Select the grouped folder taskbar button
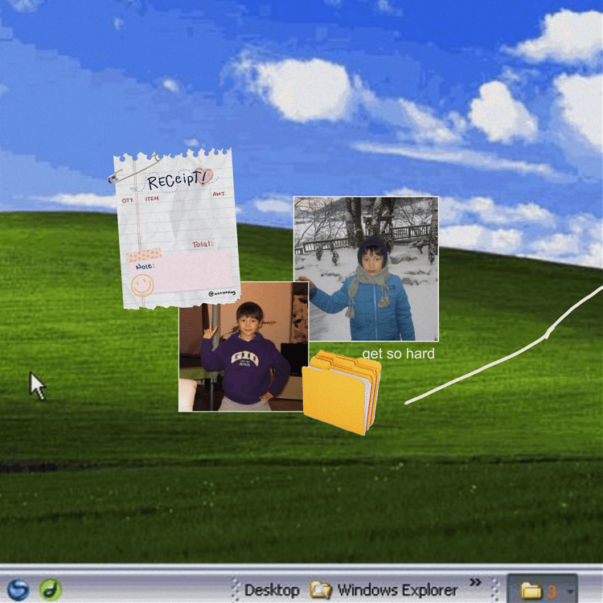 [x=542, y=589]
